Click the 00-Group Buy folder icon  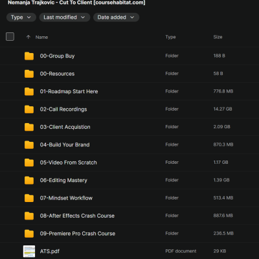click(x=29, y=56)
